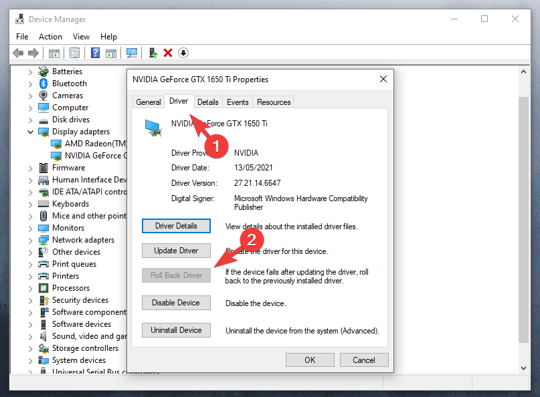Open the Help menu

pyautogui.click(x=108, y=37)
